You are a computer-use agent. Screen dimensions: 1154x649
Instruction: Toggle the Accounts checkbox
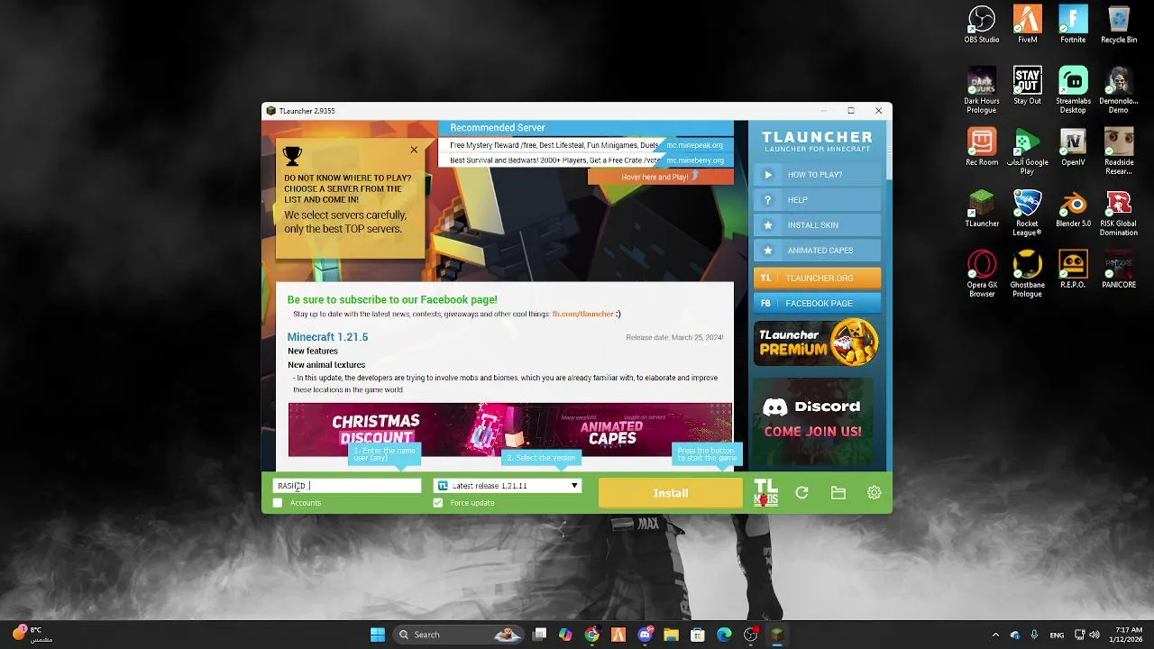[x=278, y=502]
